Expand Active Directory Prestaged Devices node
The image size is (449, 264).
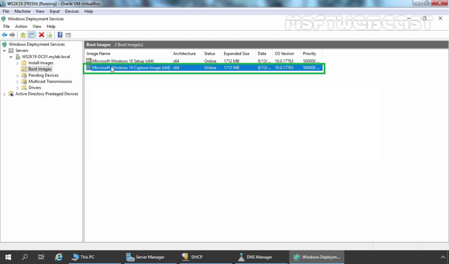pyautogui.click(x=4, y=94)
